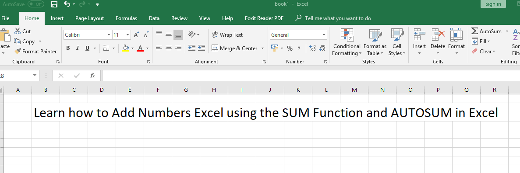Click the formula bar input

[x=311, y=76]
